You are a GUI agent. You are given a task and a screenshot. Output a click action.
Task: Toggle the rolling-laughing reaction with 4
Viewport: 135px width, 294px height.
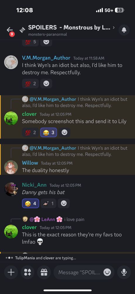point(30,203)
